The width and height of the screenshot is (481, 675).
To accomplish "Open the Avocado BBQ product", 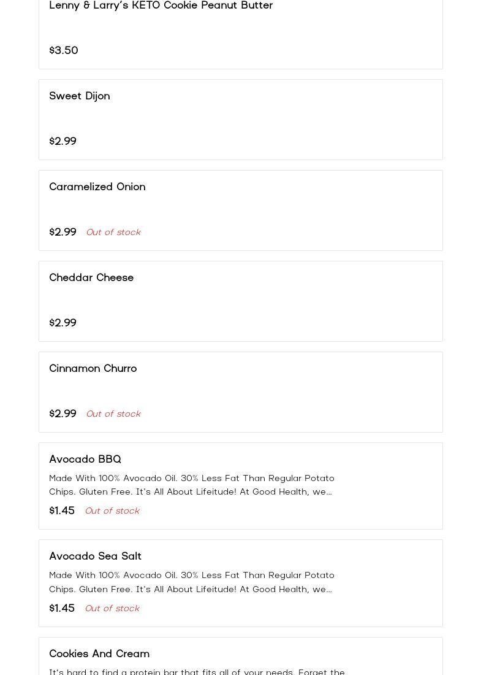I will (x=85, y=459).
